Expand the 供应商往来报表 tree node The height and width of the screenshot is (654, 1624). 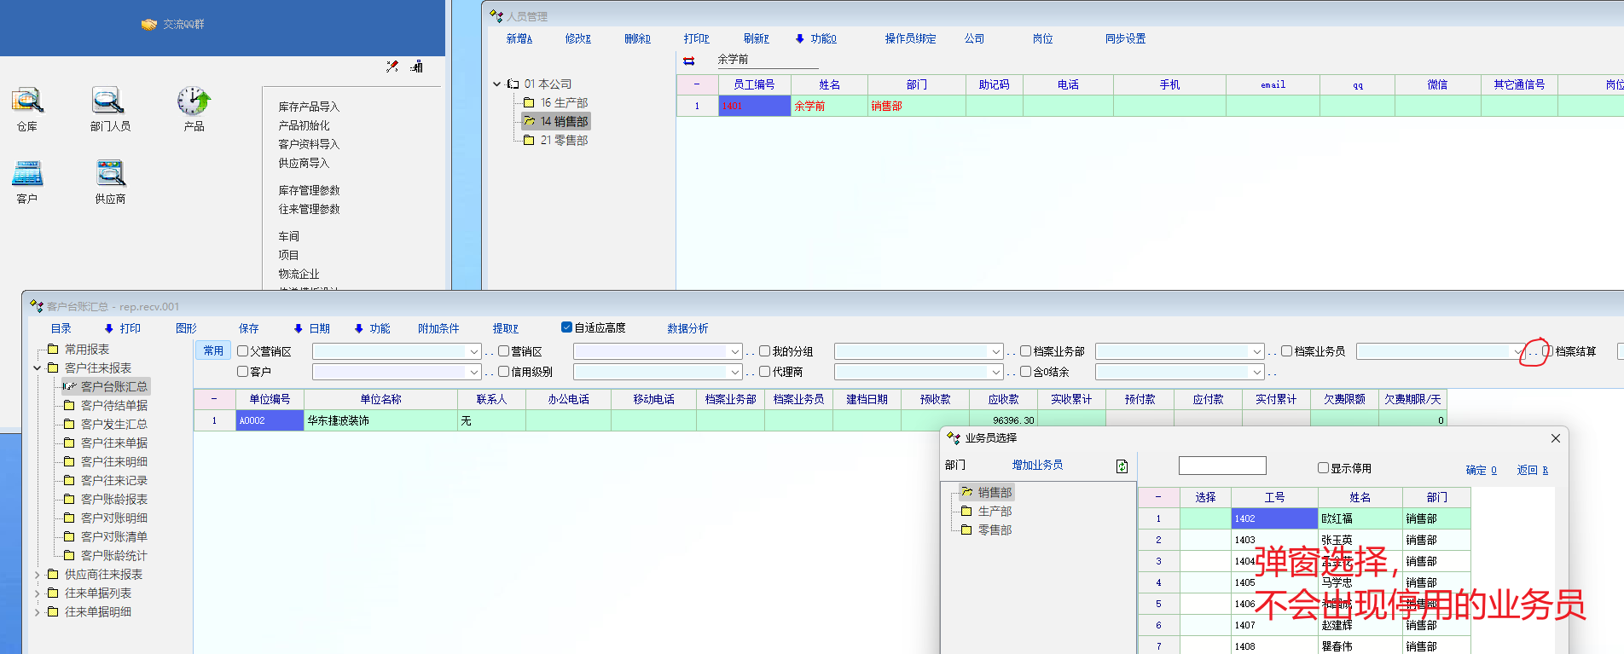(x=38, y=575)
